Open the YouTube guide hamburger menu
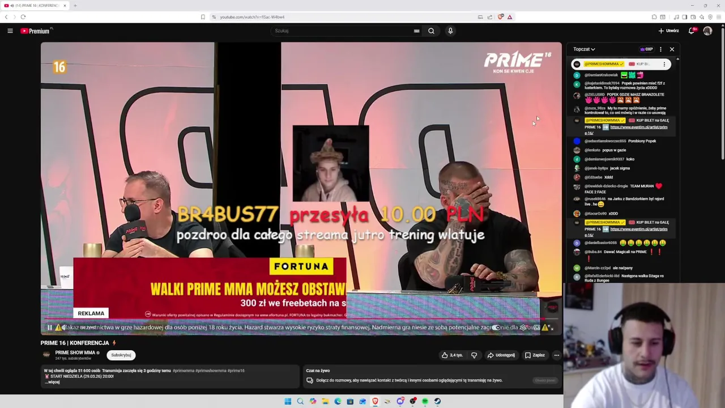The width and height of the screenshot is (725, 408). coord(10,31)
